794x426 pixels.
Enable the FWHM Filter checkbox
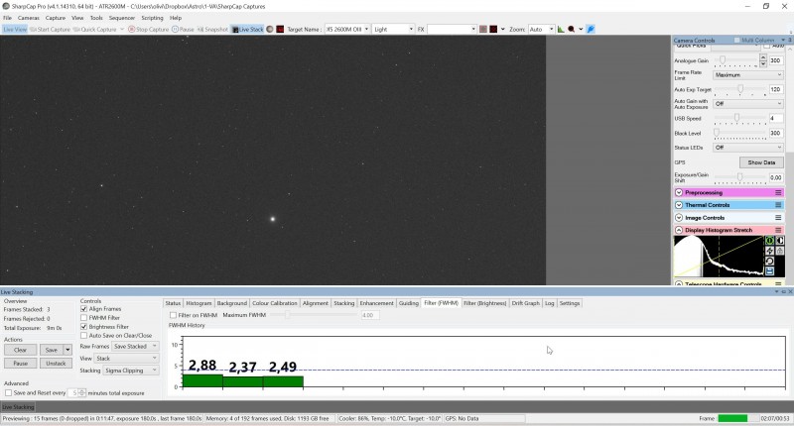[x=84, y=318]
